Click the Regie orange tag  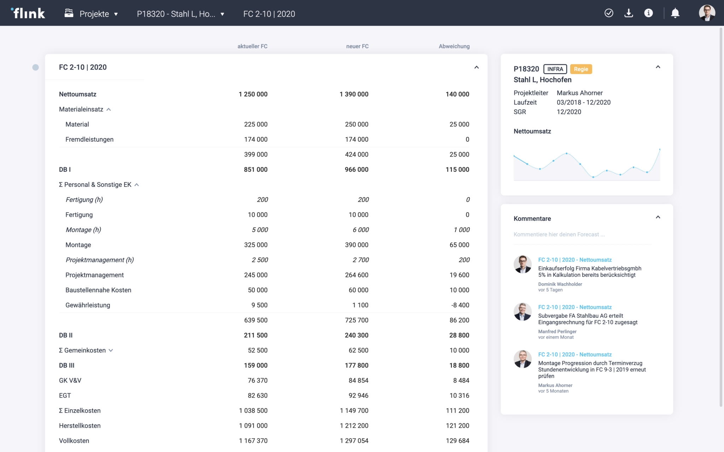coord(581,69)
